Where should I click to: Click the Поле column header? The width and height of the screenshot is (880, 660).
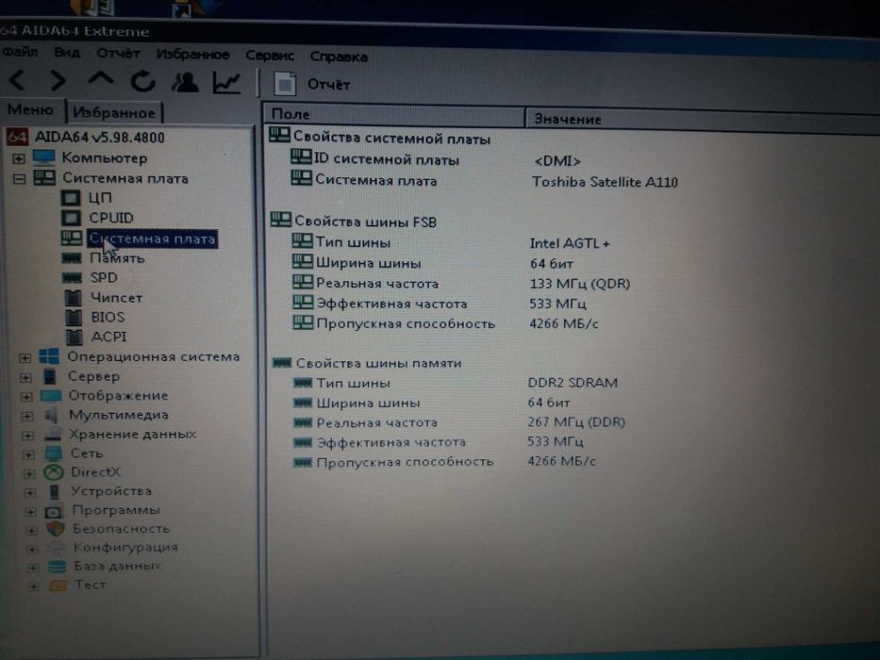(394, 114)
